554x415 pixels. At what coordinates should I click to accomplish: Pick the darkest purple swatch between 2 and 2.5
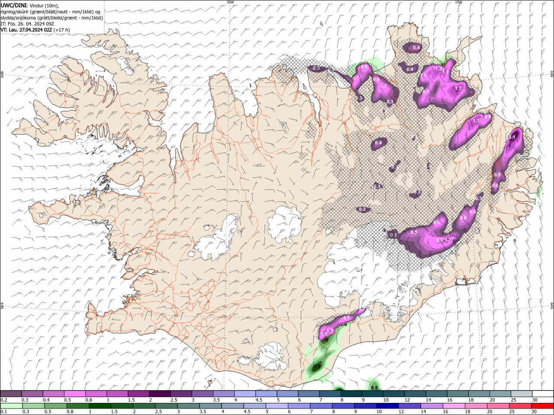160,394
